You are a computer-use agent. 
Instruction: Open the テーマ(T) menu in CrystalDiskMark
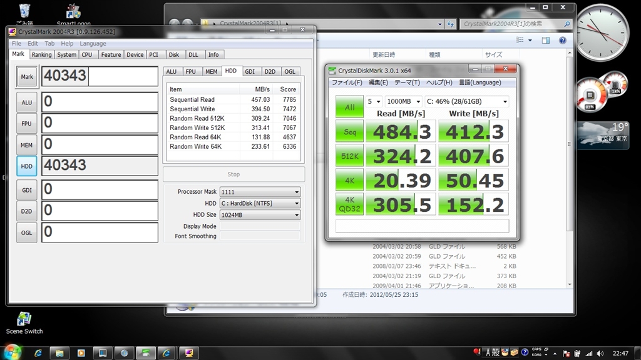click(407, 82)
